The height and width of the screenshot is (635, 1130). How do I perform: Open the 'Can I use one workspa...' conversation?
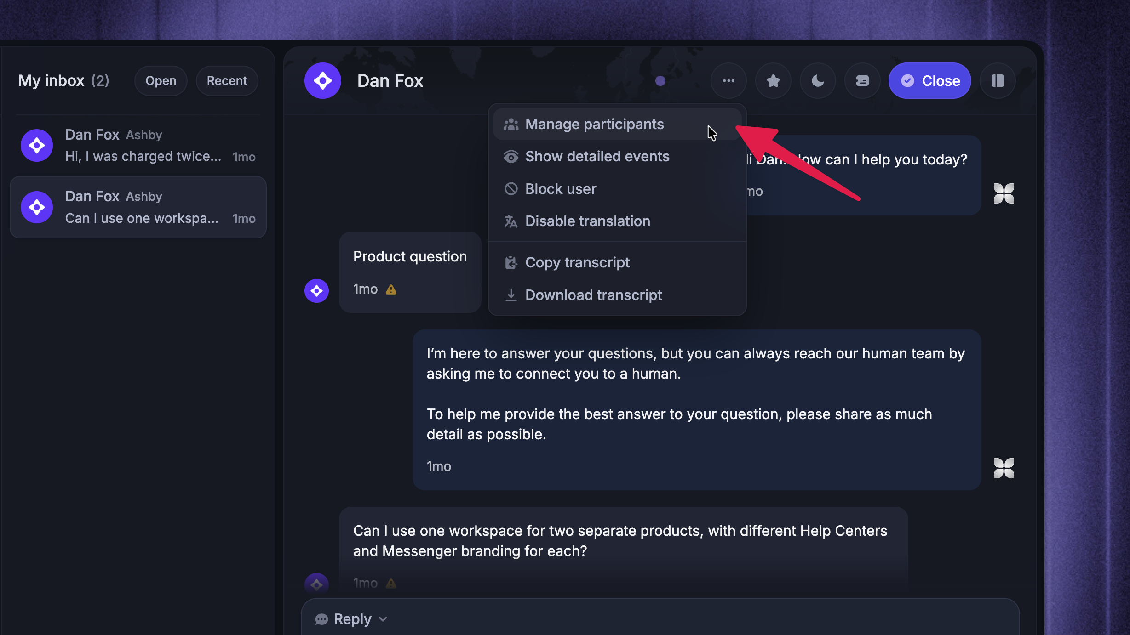(138, 207)
